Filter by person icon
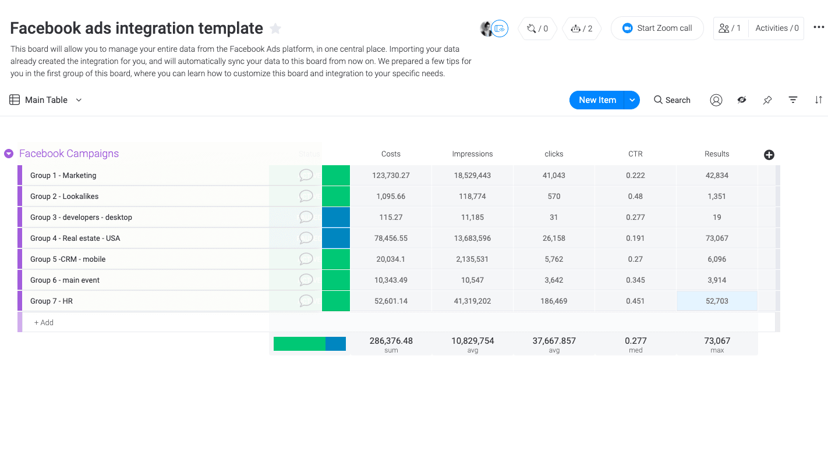 (x=716, y=100)
